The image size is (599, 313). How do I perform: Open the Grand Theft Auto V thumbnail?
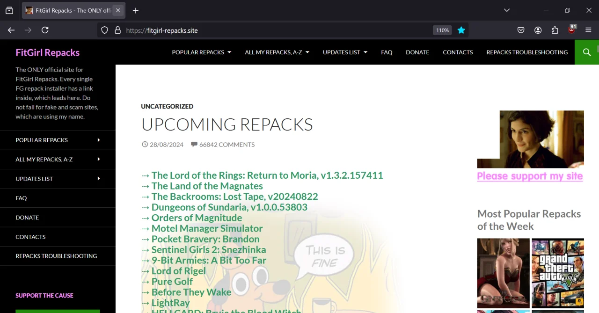coord(558,273)
